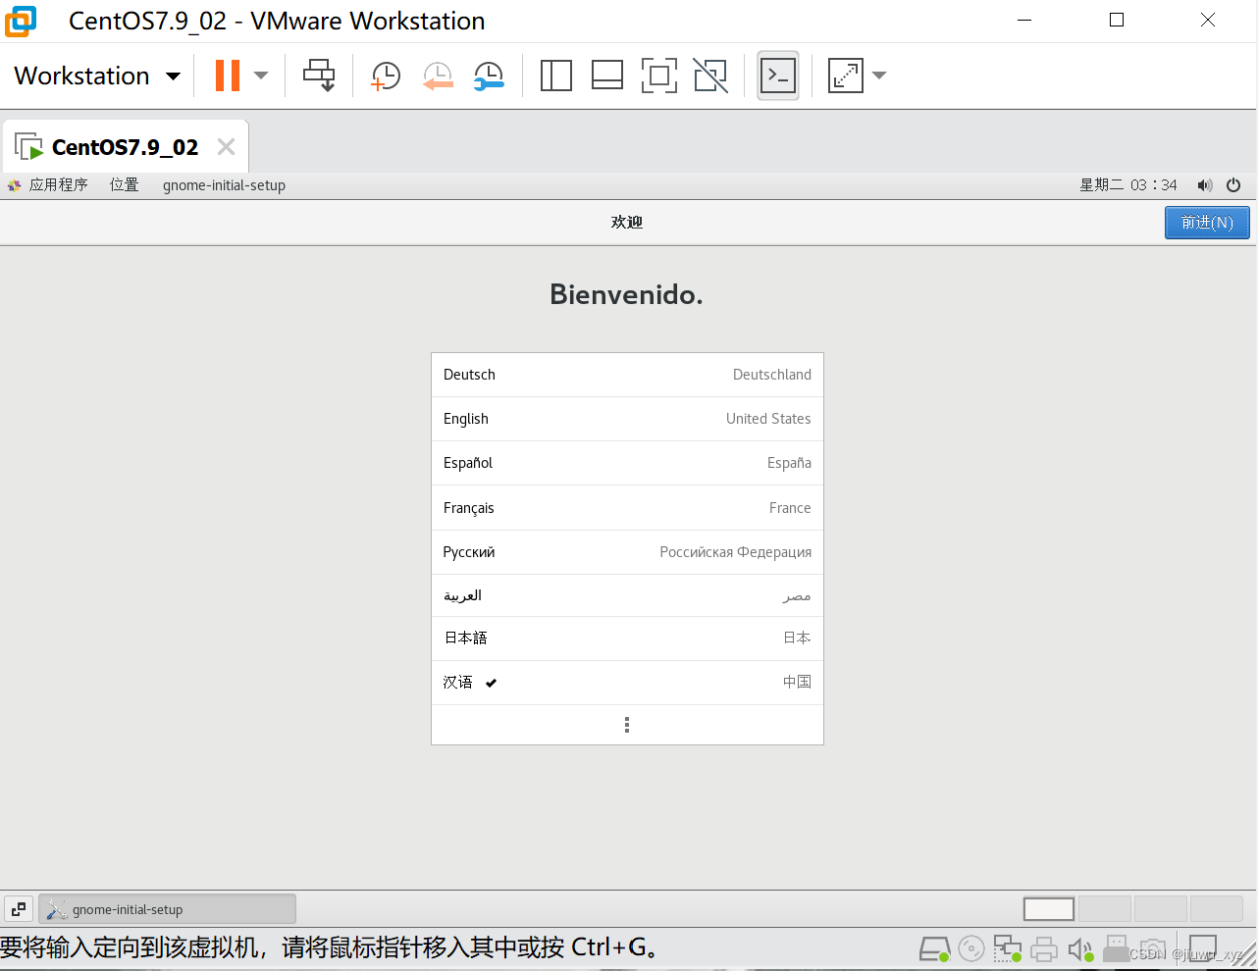This screenshot has width=1258, height=971.
Task: Switch to the first workspace
Action: pos(1049,909)
